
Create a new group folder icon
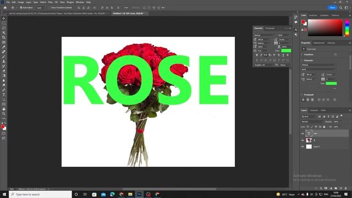pyautogui.click(x=336, y=188)
